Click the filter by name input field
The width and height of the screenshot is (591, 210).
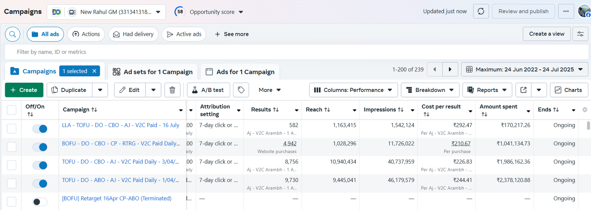click(x=295, y=52)
